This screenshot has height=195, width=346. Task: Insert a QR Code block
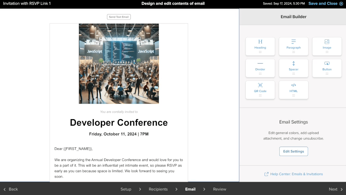pyautogui.click(x=260, y=90)
